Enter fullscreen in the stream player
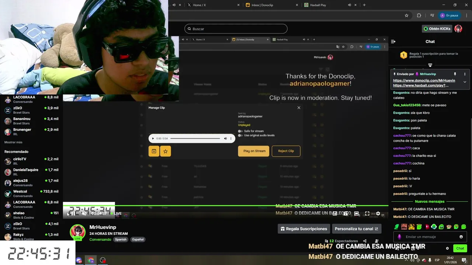Image resolution: width=472 pixels, height=265 pixels. (367, 213)
